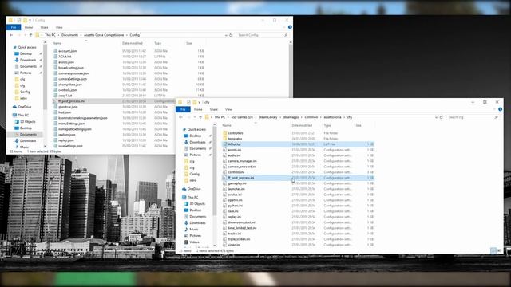
Task: Select camera_manager.ini in cfg window
Action: (242, 161)
